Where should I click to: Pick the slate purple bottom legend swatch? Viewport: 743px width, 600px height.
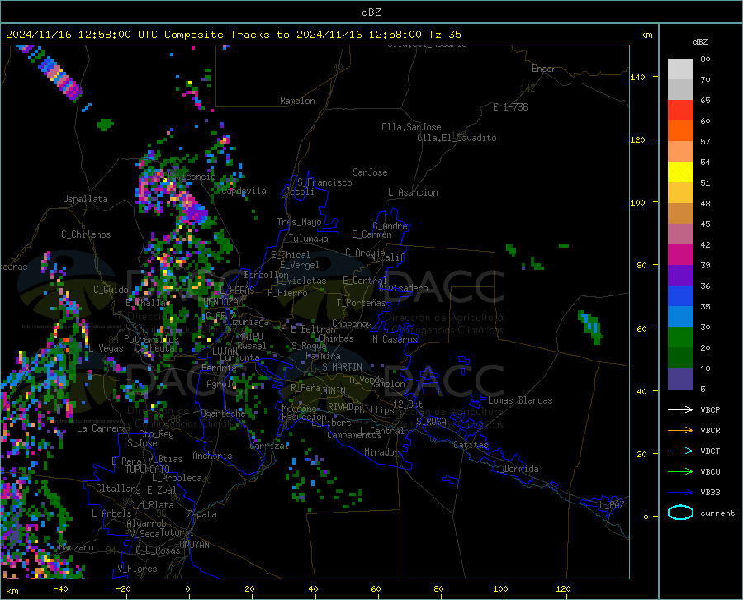[x=680, y=379]
